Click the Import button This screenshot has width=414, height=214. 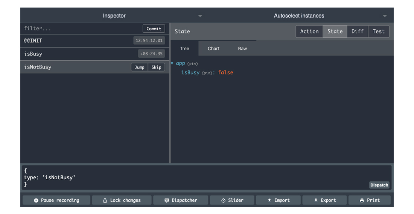pos(278,200)
